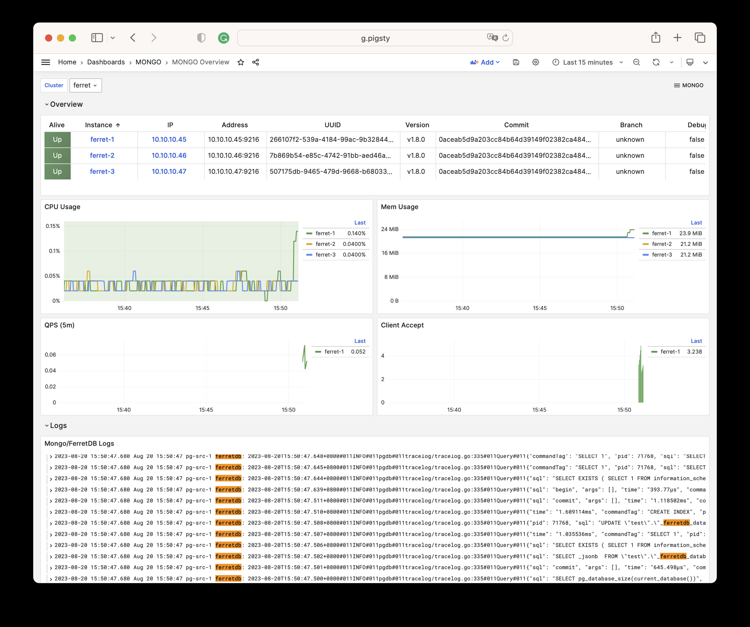Open dashboard settings gear
This screenshot has height=627, width=750.
click(535, 62)
